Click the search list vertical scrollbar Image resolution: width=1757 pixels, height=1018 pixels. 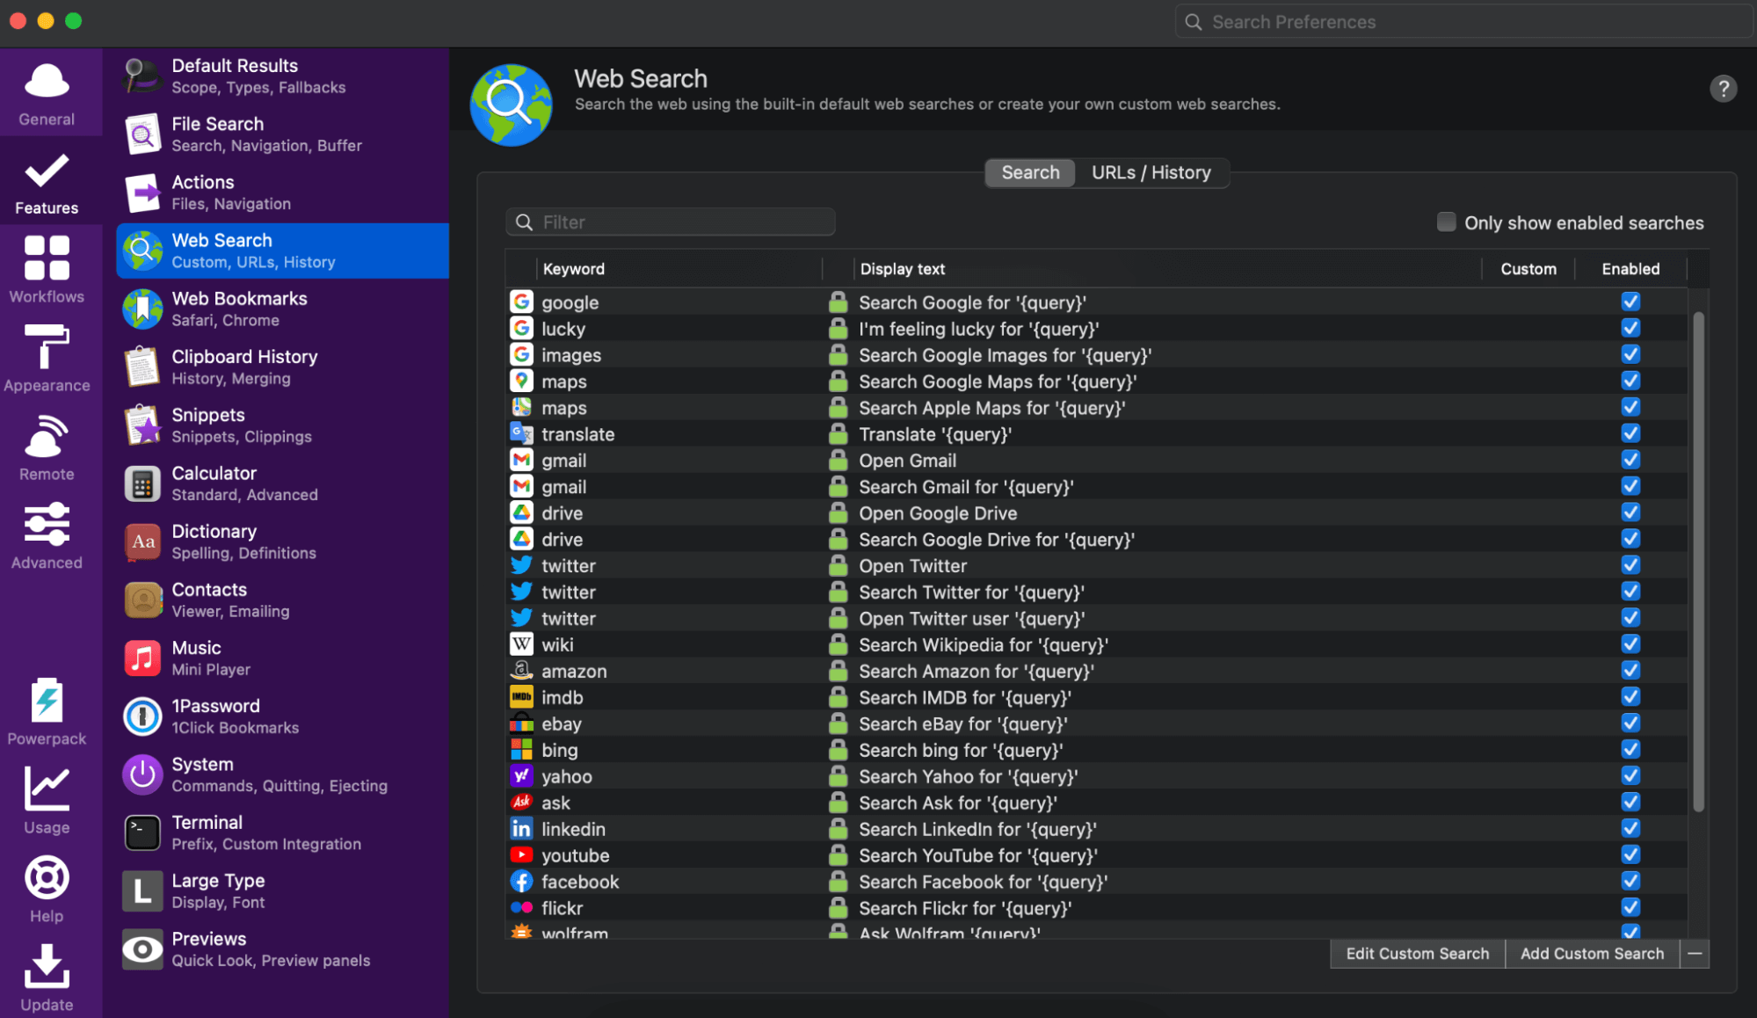tap(1698, 563)
